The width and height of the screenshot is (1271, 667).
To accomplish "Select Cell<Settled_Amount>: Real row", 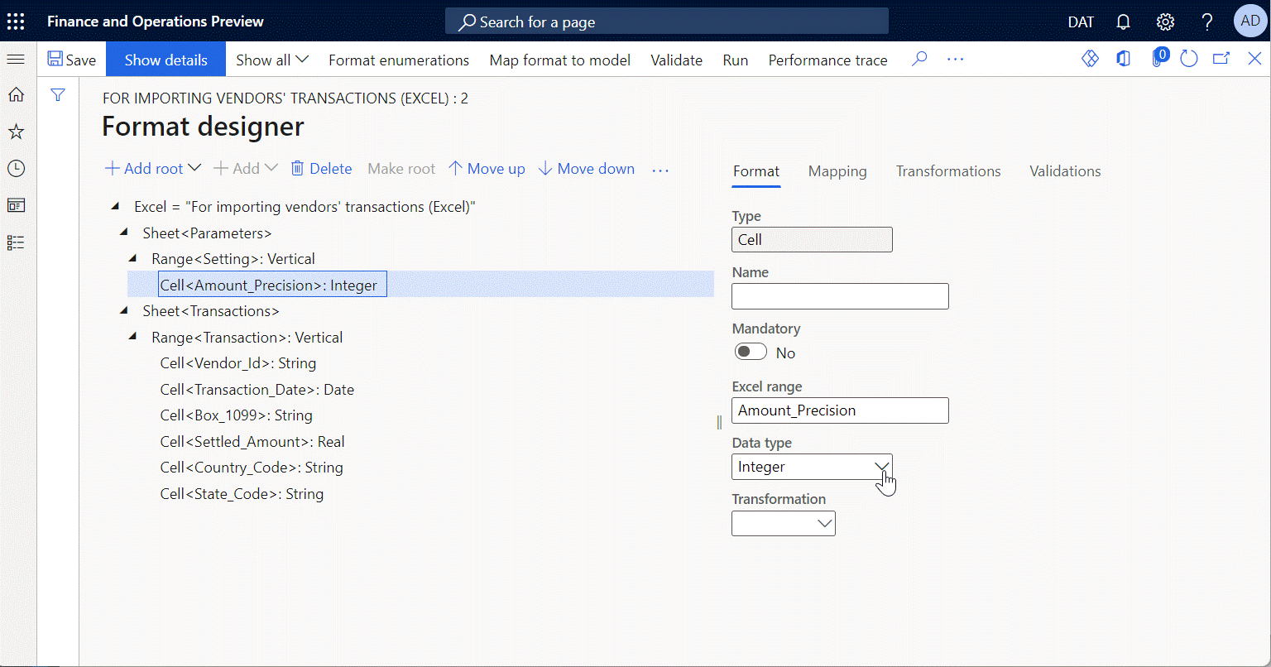I will coord(252,441).
